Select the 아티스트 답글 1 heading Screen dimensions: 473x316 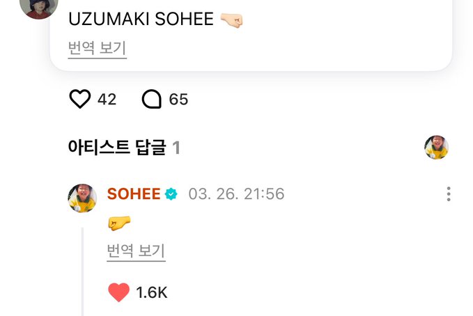[x=124, y=148]
